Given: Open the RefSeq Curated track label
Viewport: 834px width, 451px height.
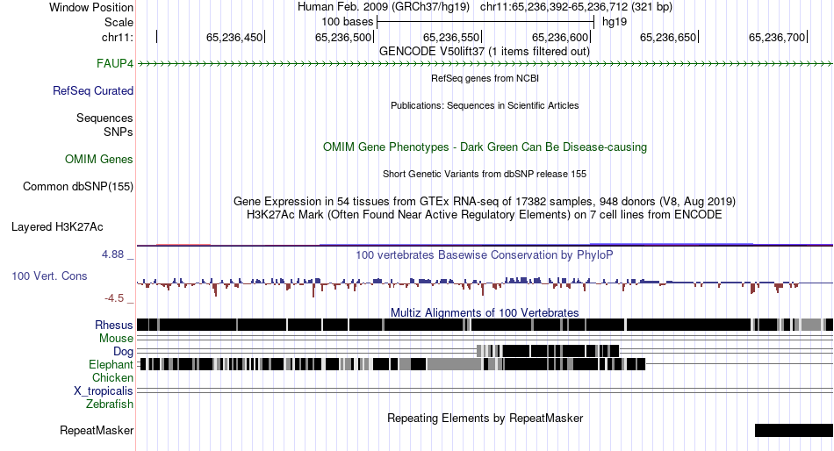Looking at the screenshot, I should (x=93, y=91).
